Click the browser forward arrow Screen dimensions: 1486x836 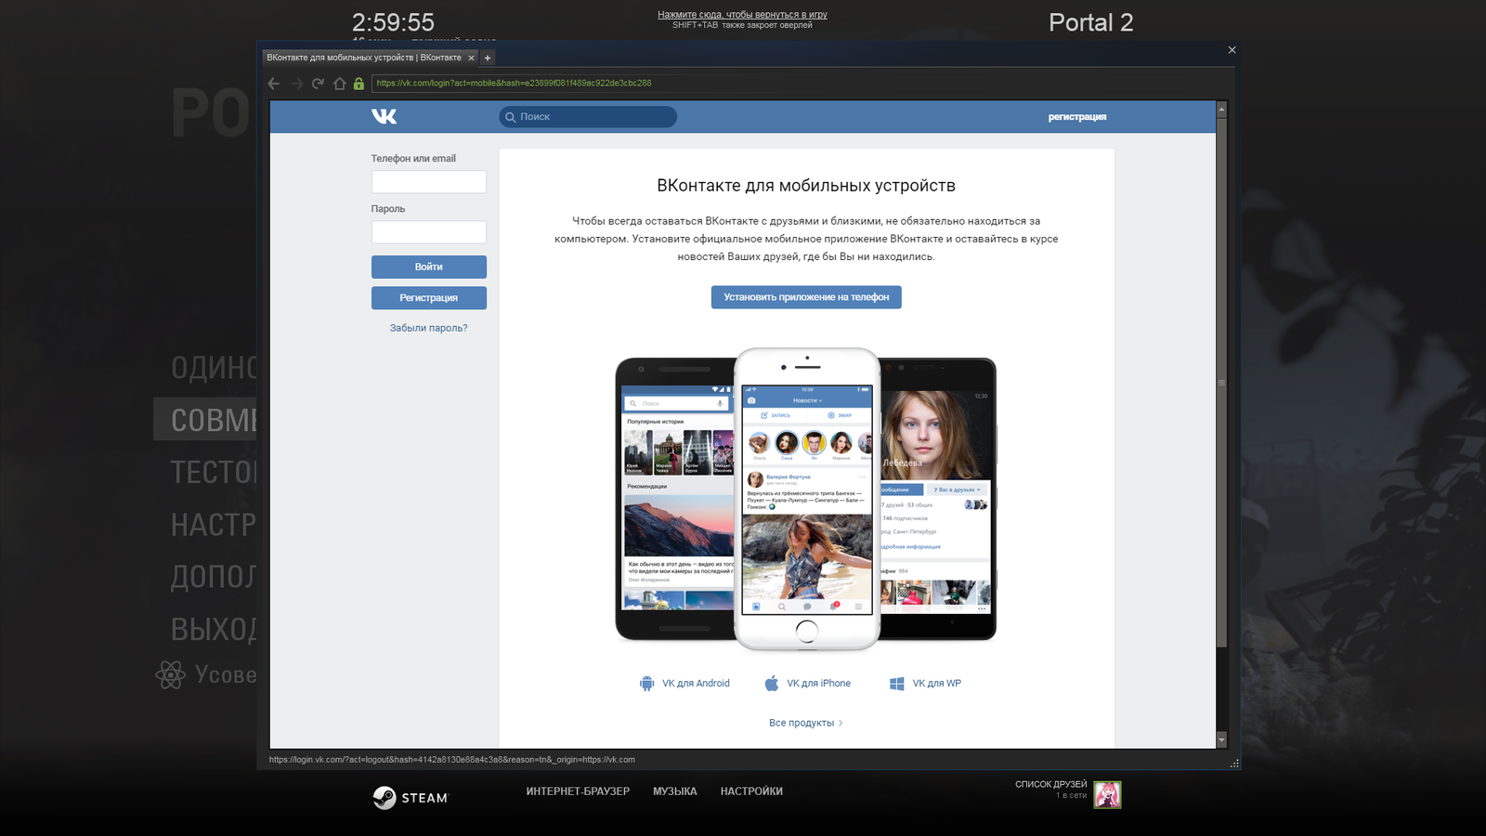tap(297, 84)
